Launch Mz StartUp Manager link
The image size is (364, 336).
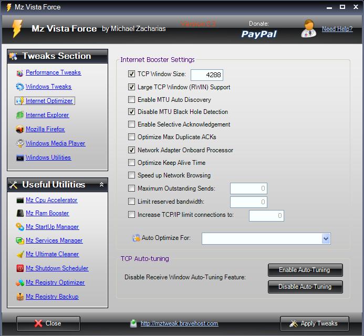(x=53, y=227)
